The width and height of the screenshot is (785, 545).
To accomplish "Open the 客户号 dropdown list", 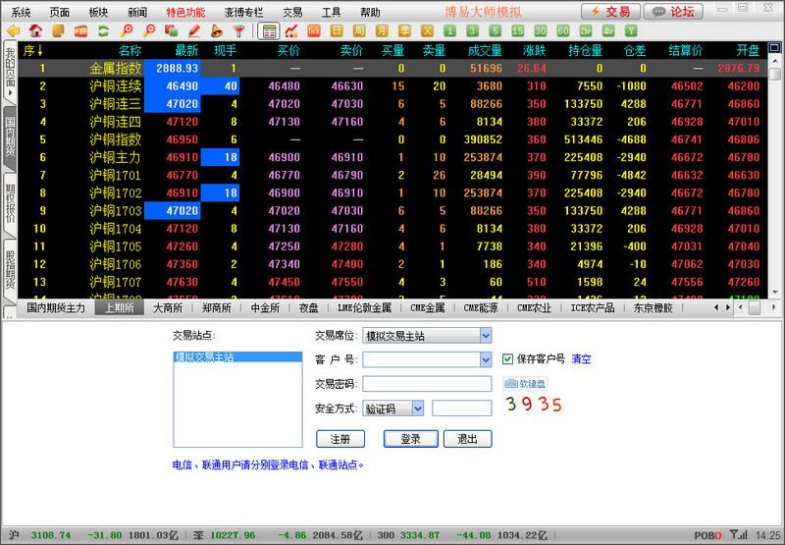I will (x=485, y=359).
